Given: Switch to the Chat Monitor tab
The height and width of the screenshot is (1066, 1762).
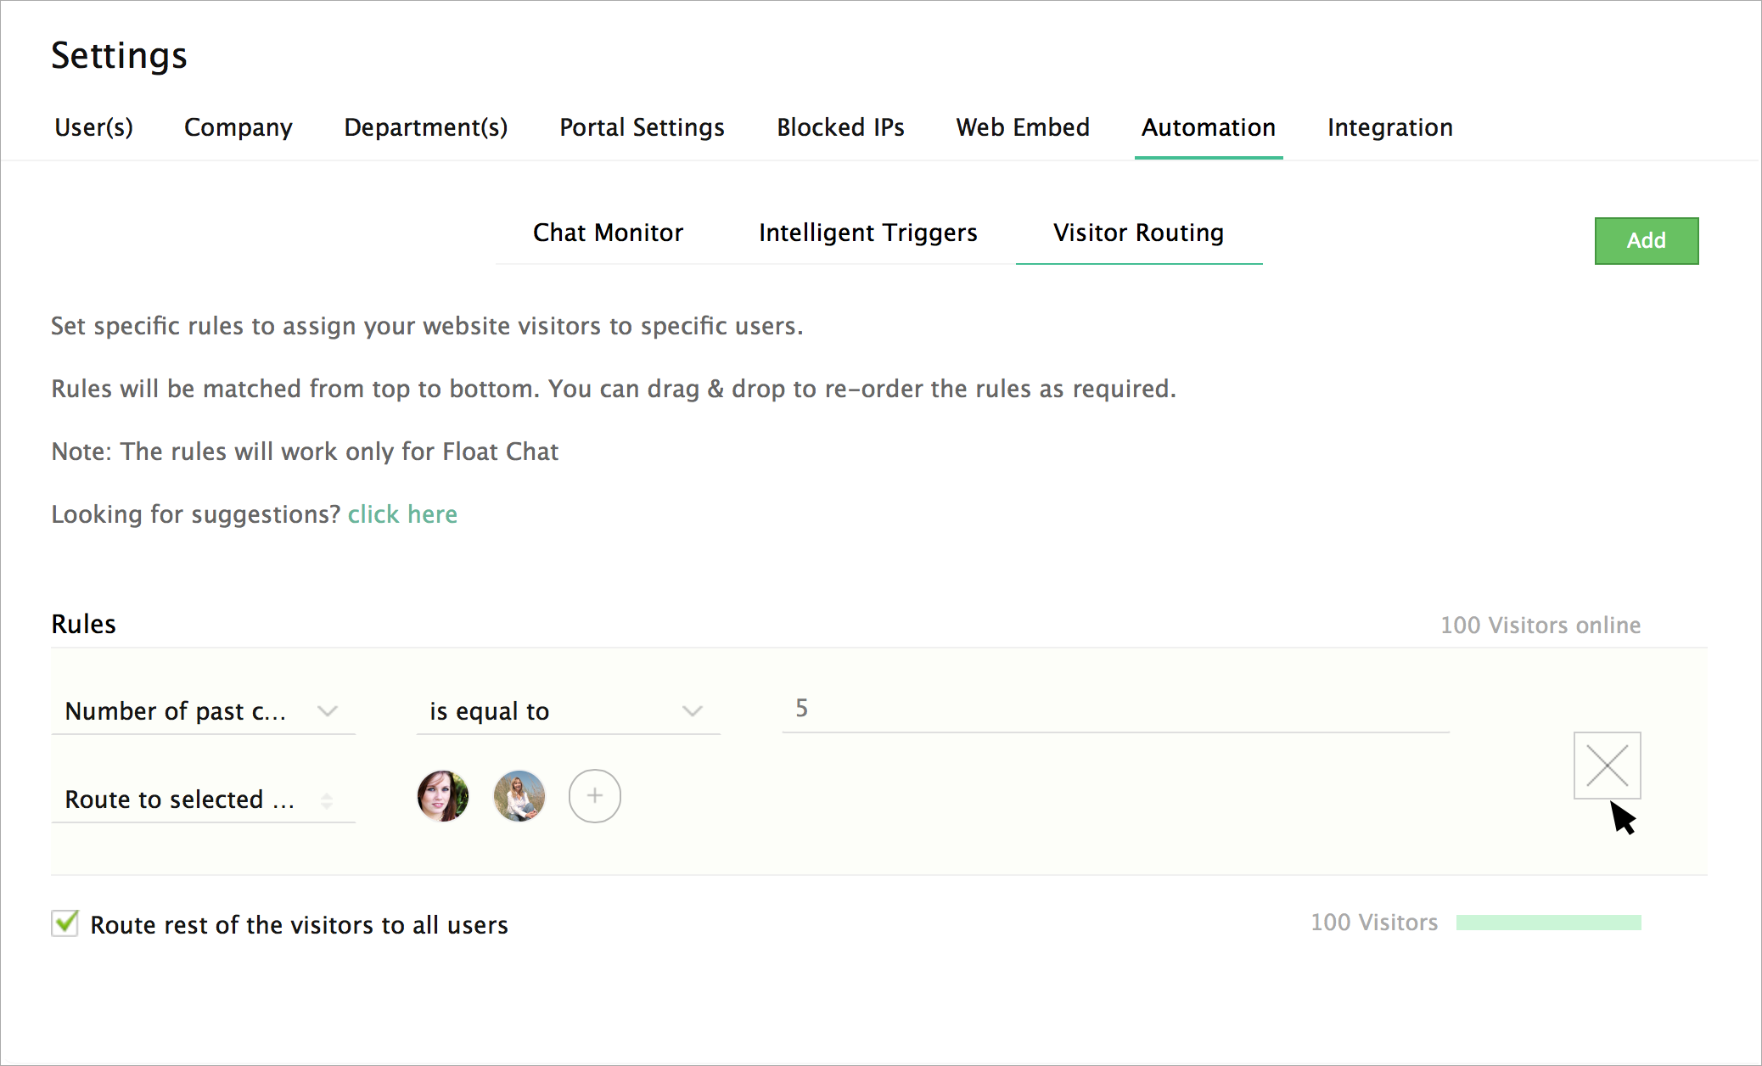Looking at the screenshot, I should click(x=608, y=233).
